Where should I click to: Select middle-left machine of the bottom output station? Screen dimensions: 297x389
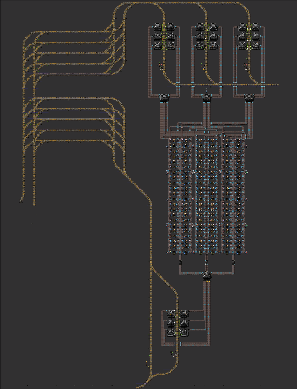(x=171, y=323)
